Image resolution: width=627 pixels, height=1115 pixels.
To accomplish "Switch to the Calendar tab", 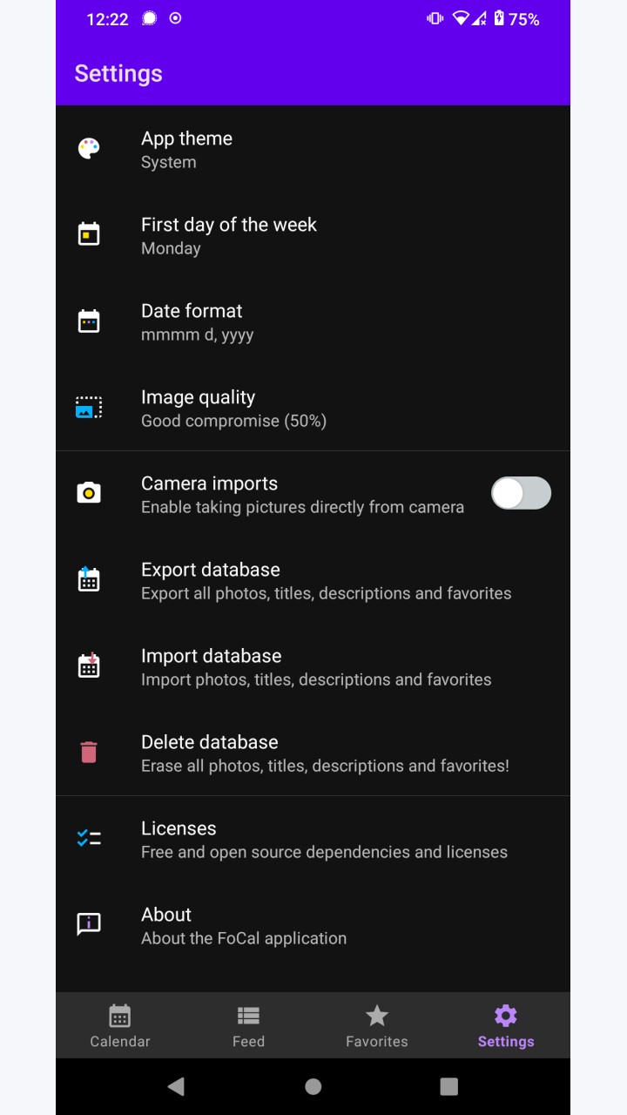I will pyautogui.click(x=120, y=1025).
